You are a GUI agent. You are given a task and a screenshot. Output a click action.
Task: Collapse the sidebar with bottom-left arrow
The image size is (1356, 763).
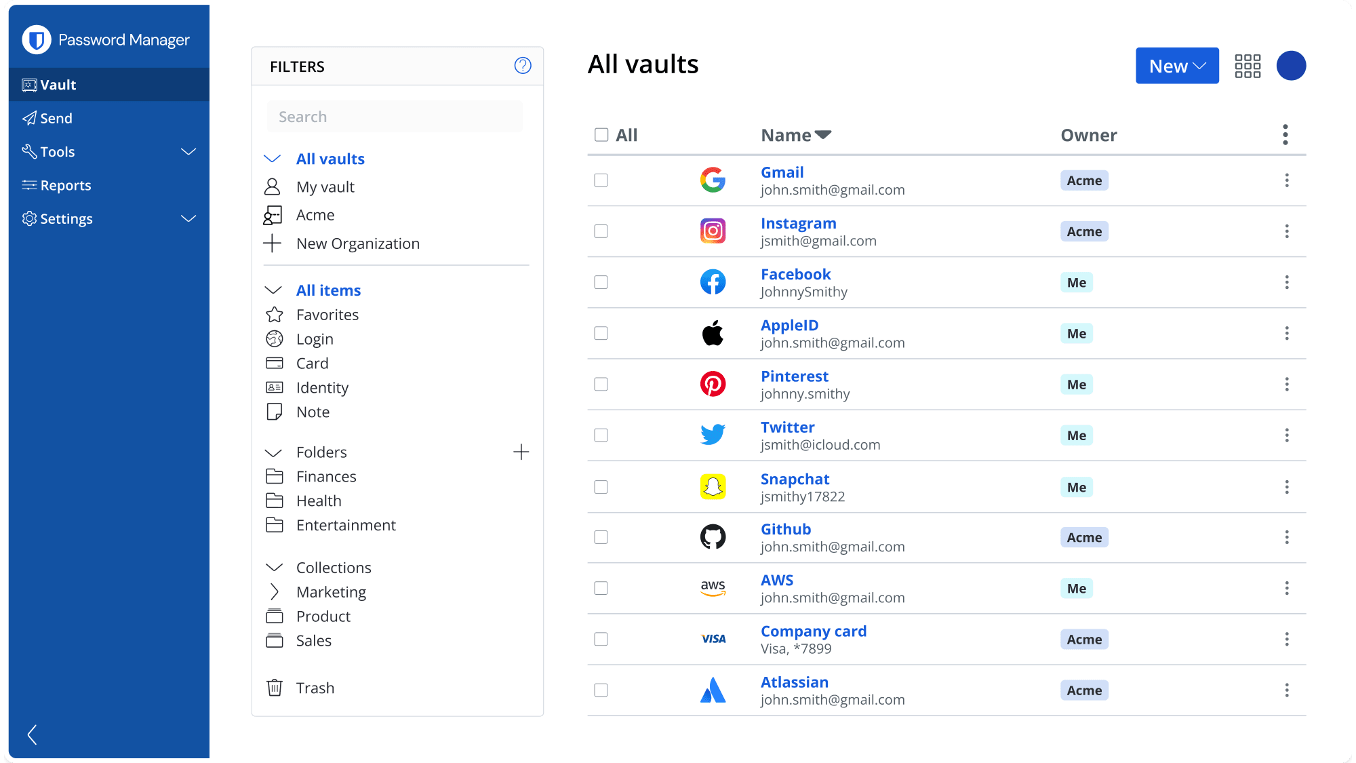pos(32,735)
